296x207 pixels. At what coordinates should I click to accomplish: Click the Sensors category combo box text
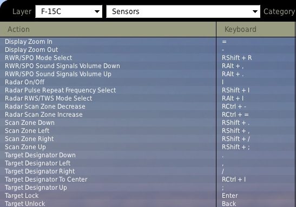tap(126, 11)
